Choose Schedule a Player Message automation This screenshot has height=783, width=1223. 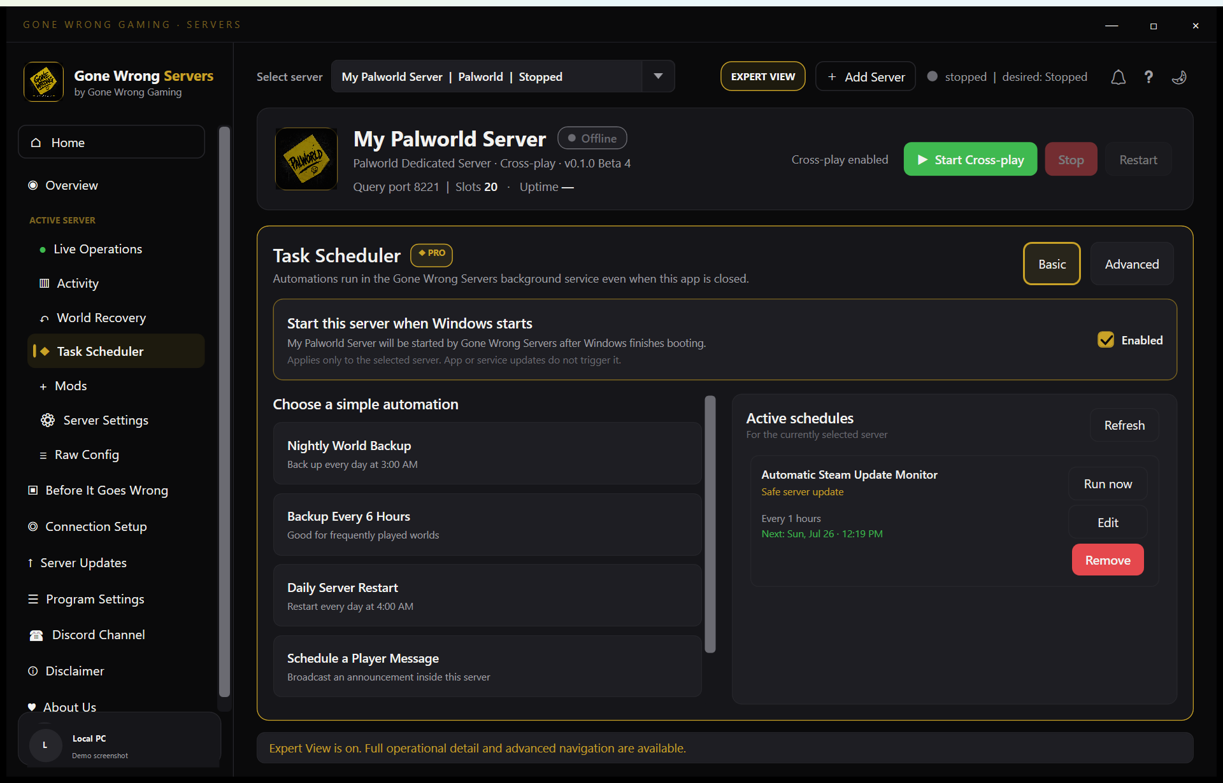[x=487, y=667]
